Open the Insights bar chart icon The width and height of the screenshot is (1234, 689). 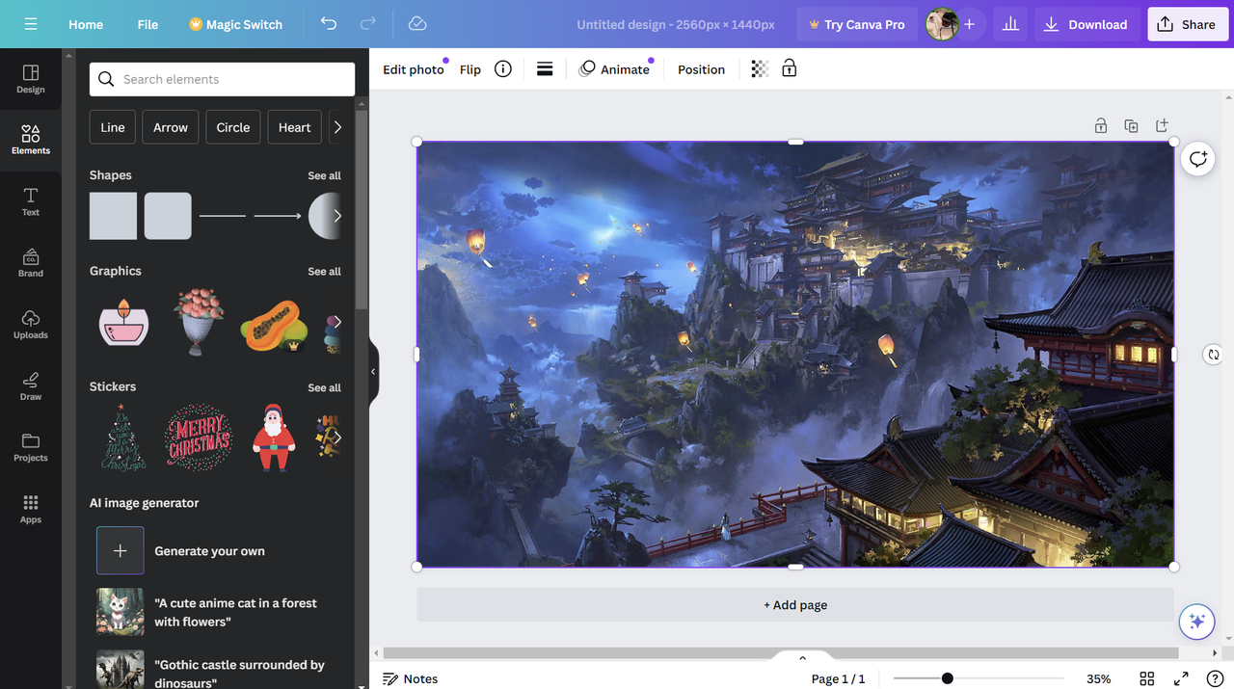tap(1010, 24)
